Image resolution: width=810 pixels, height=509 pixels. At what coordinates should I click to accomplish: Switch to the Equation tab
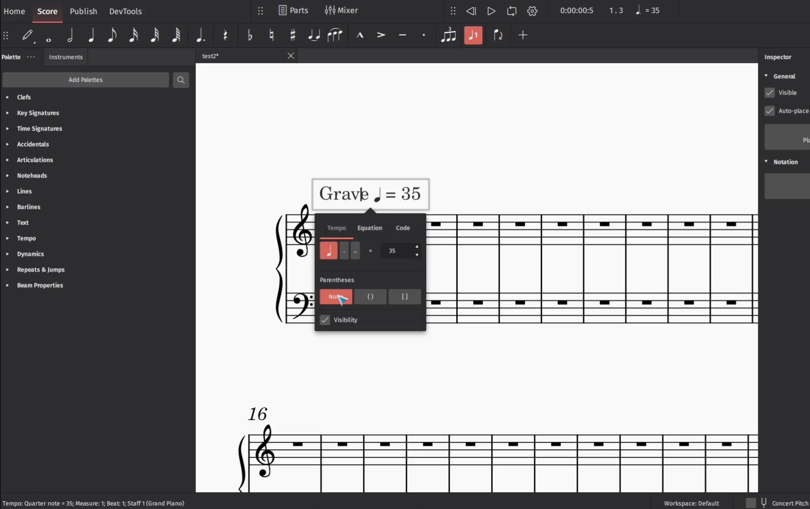click(370, 228)
